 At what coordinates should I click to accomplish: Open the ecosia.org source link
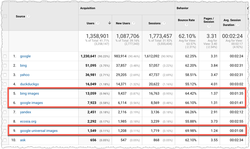[x=28, y=122]
